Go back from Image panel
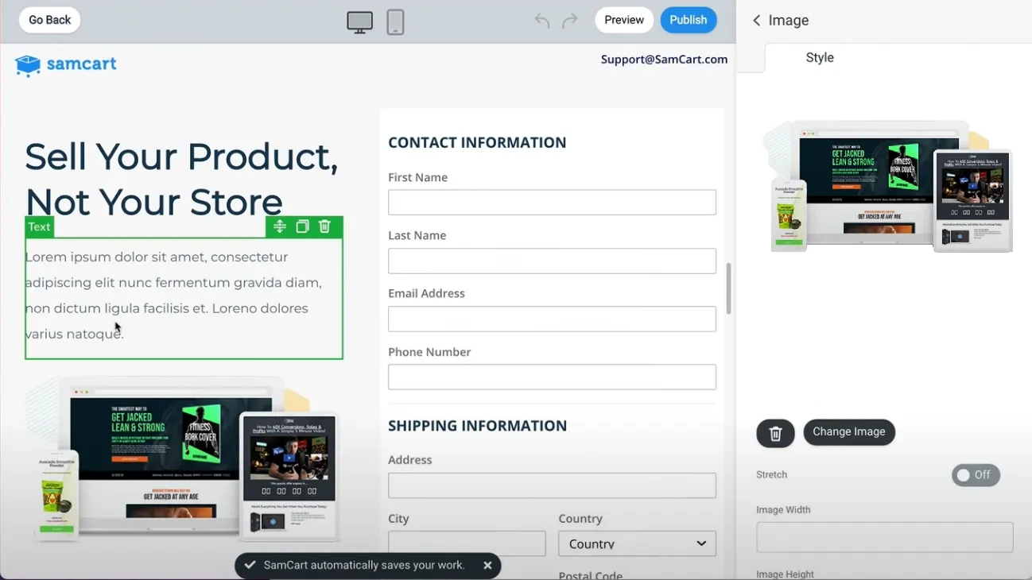The height and width of the screenshot is (580, 1032). (x=756, y=21)
